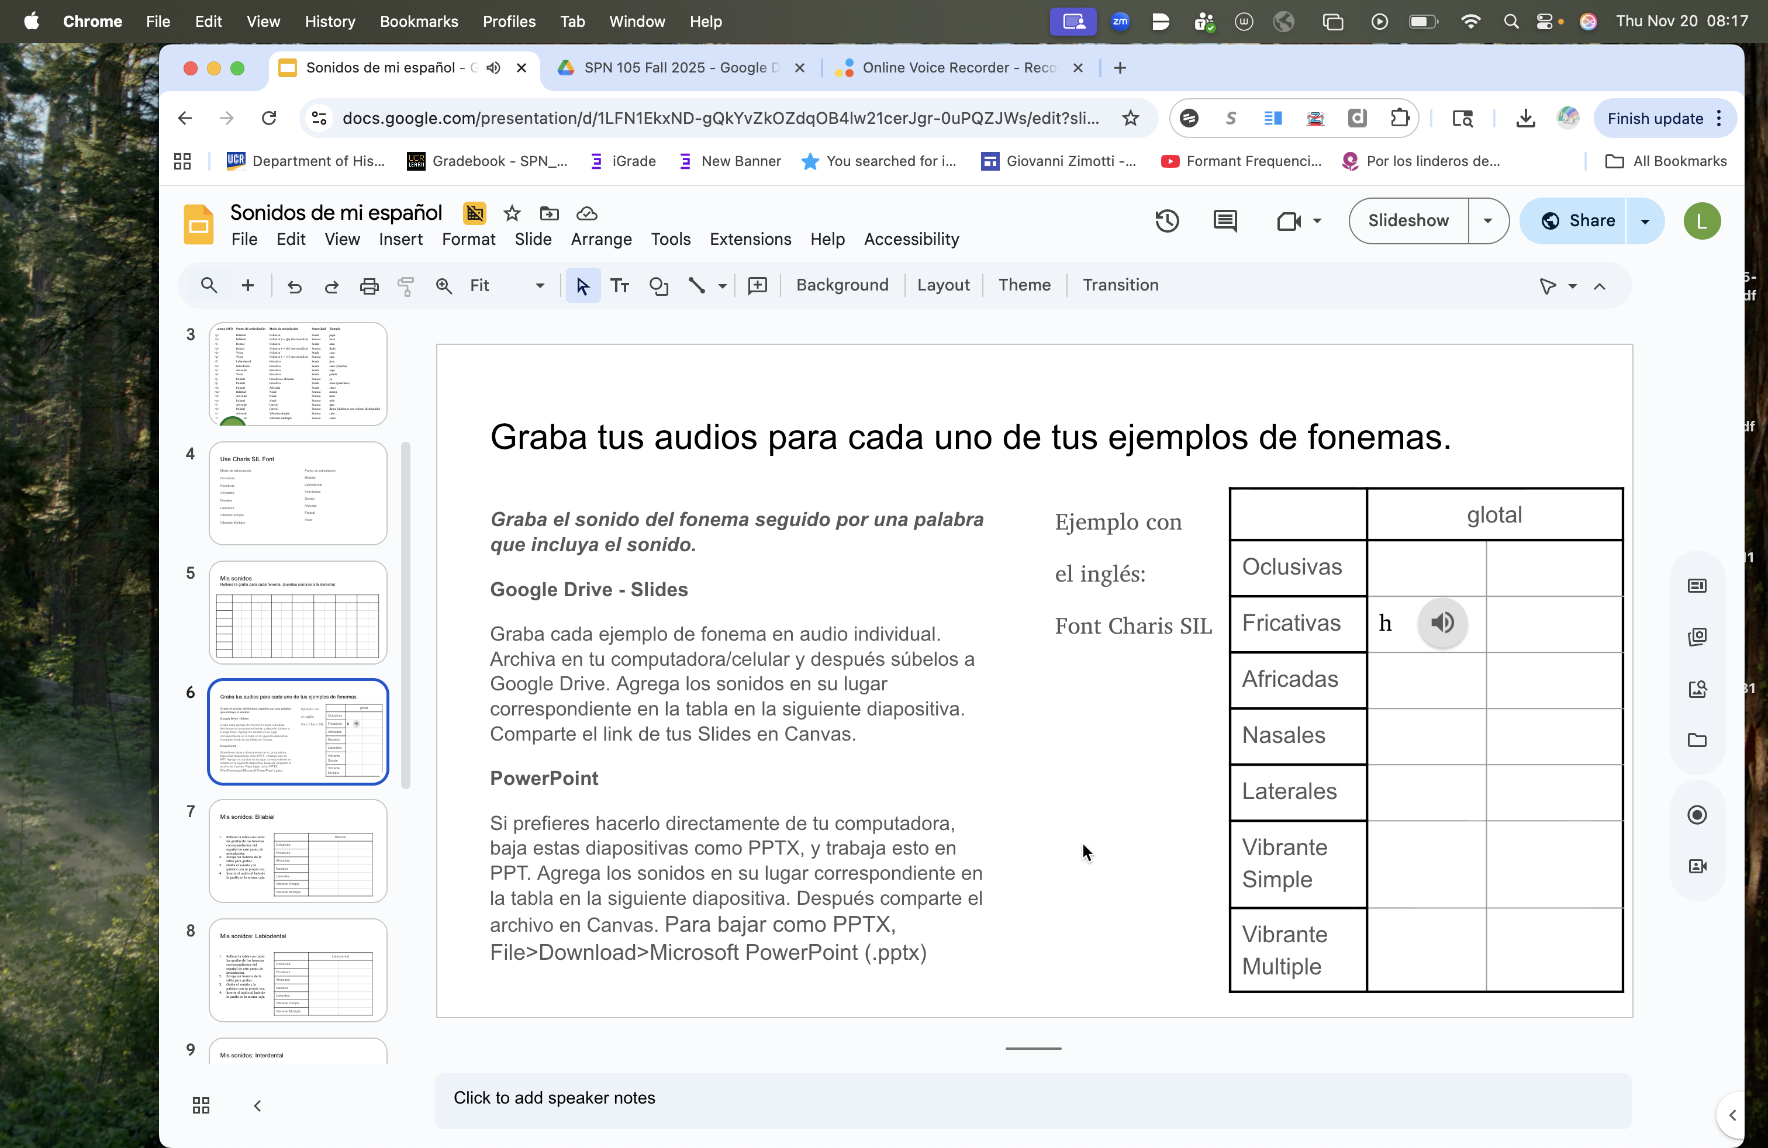
Task: Click the Share button
Action: [x=1575, y=220]
